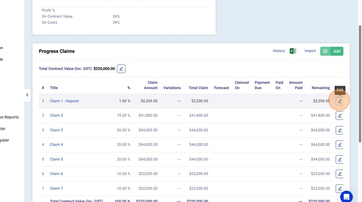The height and width of the screenshot is (202, 362).
Task: Import progress claims
Action: (x=310, y=51)
